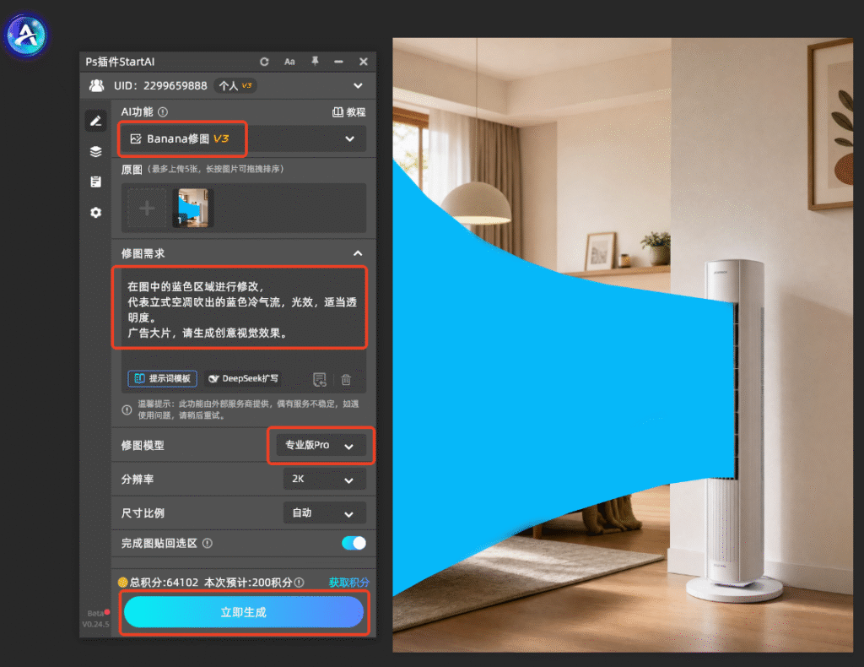The height and width of the screenshot is (667, 864).
Task: Open the 提示词模板 prompt templates
Action: click(163, 379)
